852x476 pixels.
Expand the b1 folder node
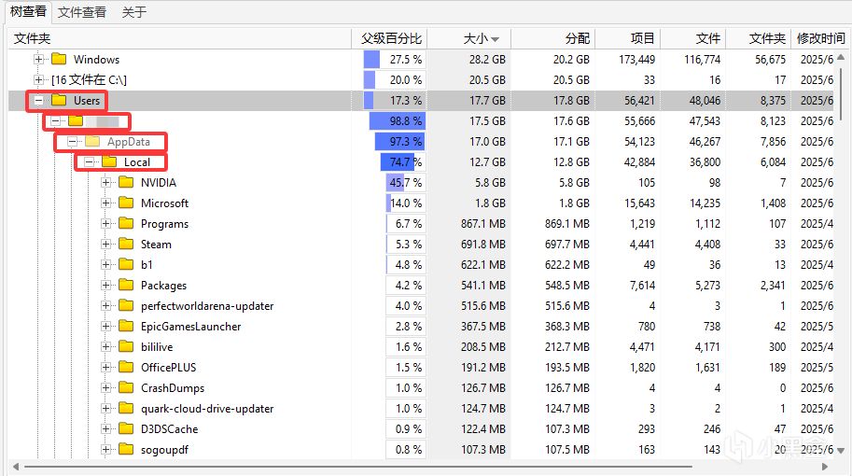[x=106, y=265]
